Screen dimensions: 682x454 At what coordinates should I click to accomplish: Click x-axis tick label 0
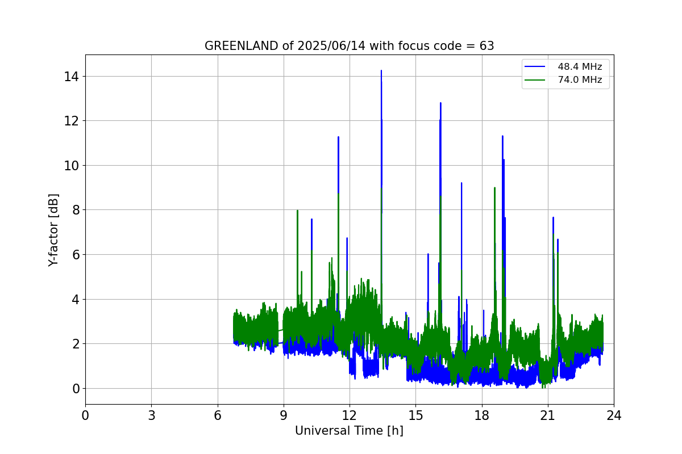point(85,415)
